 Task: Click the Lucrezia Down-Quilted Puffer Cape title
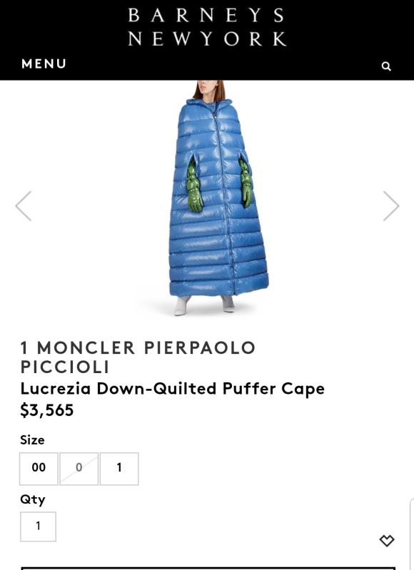173,389
